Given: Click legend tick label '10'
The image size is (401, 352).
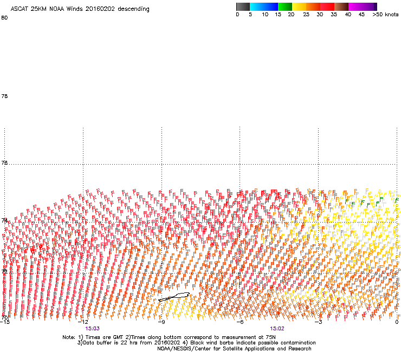Looking at the screenshot, I should (x=265, y=15).
